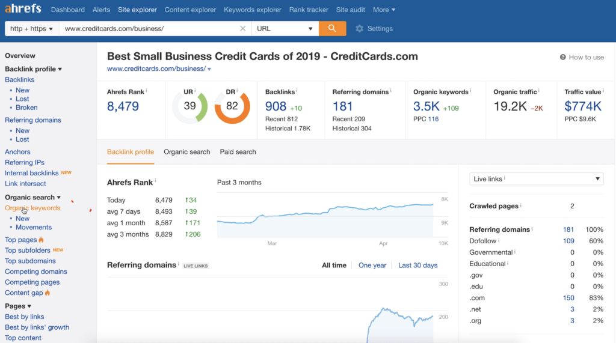
Task: Open Site audit in the top navigation
Action: 351,10
